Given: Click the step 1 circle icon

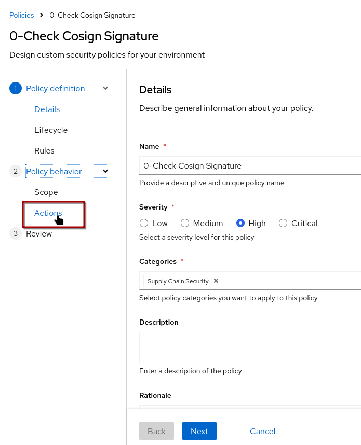Looking at the screenshot, I should click(x=16, y=88).
